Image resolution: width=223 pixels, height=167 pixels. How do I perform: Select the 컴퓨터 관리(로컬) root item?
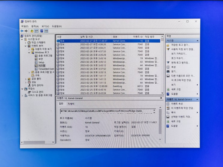[33, 36]
